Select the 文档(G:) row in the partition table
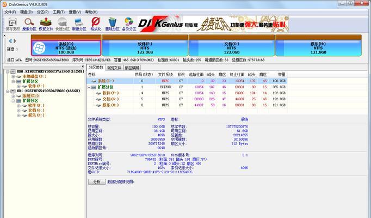The width and height of the screenshot is (371, 218). [187, 99]
